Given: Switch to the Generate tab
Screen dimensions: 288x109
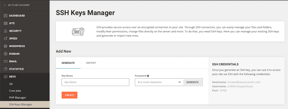Looking at the screenshot, I should click(x=68, y=63).
